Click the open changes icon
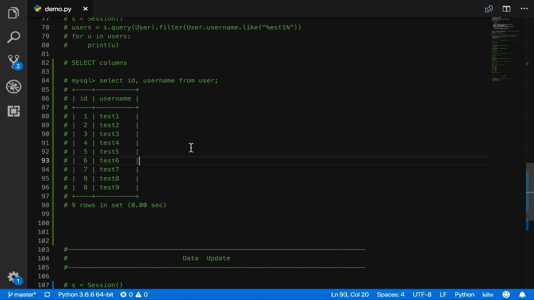 click(x=489, y=9)
